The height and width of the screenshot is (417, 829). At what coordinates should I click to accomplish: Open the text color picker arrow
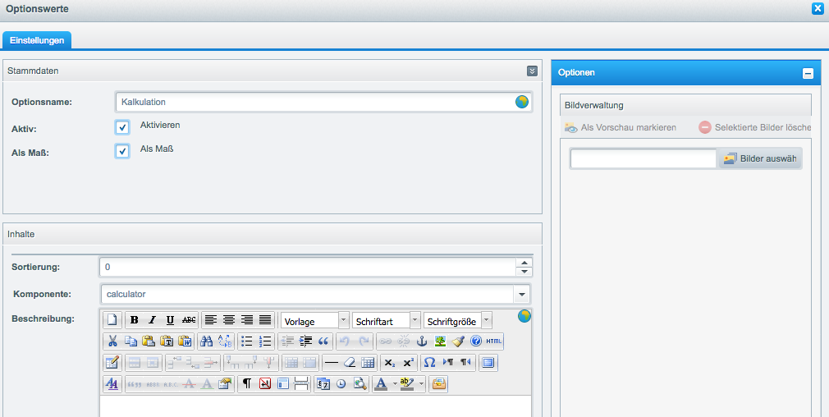click(394, 384)
